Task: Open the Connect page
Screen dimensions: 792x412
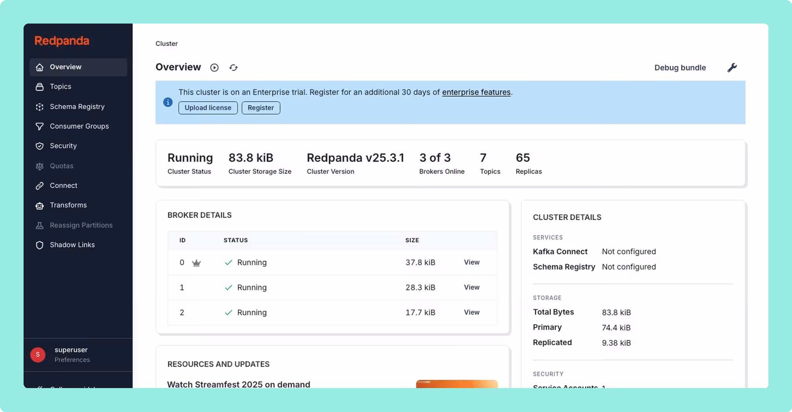Action: (x=78, y=186)
